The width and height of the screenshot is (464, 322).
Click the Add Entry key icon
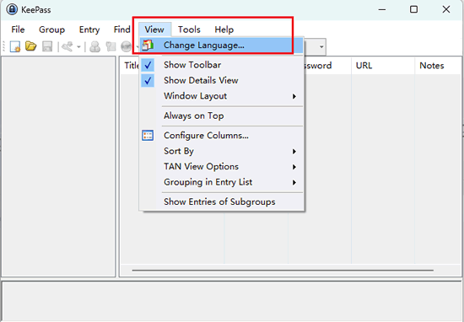(67, 46)
